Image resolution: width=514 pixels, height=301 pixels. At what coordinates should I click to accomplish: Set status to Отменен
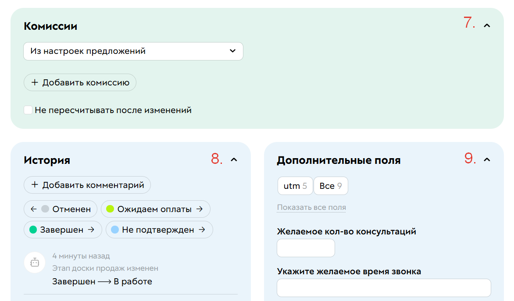tap(61, 209)
